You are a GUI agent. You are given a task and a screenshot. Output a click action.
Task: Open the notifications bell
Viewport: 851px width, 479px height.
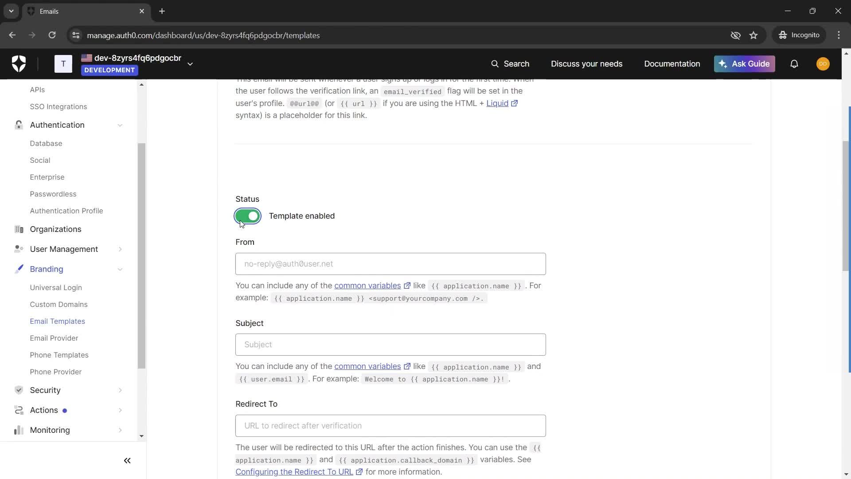pyautogui.click(x=794, y=64)
